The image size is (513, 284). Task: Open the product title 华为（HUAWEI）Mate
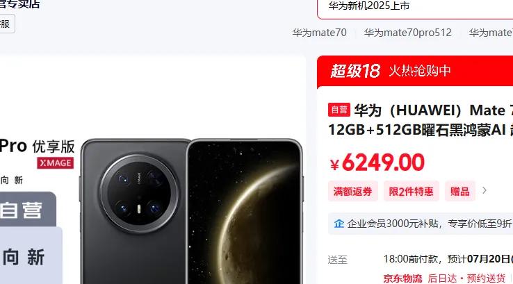434,110
